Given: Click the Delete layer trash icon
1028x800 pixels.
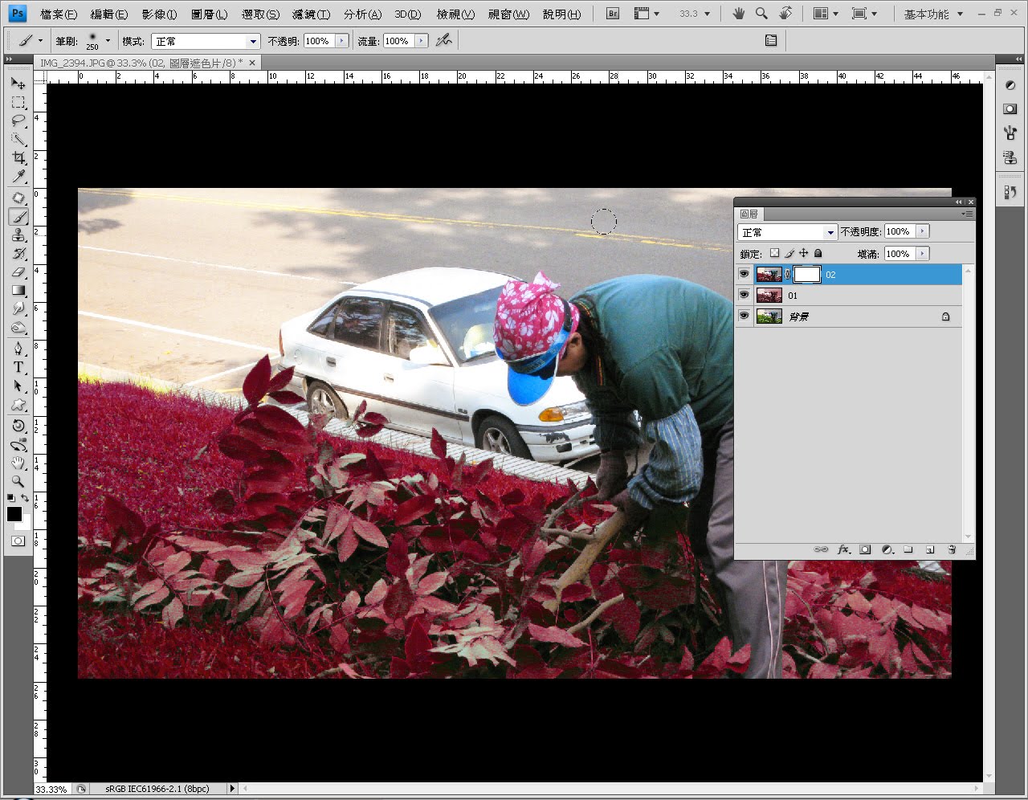Looking at the screenshot, I should pos(952,549).
